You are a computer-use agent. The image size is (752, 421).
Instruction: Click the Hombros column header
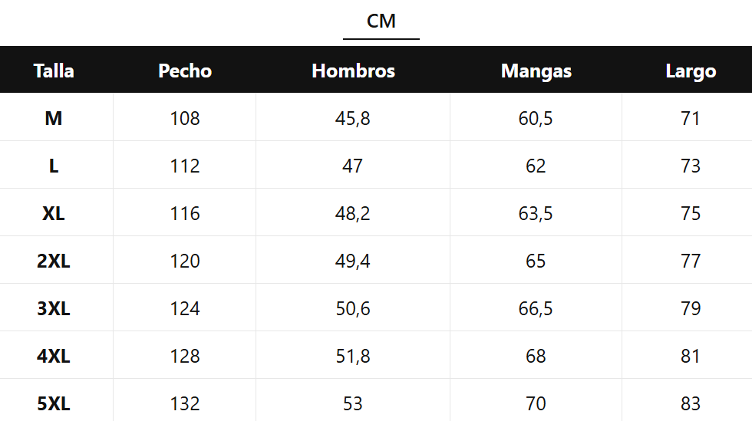pos(353,71)
